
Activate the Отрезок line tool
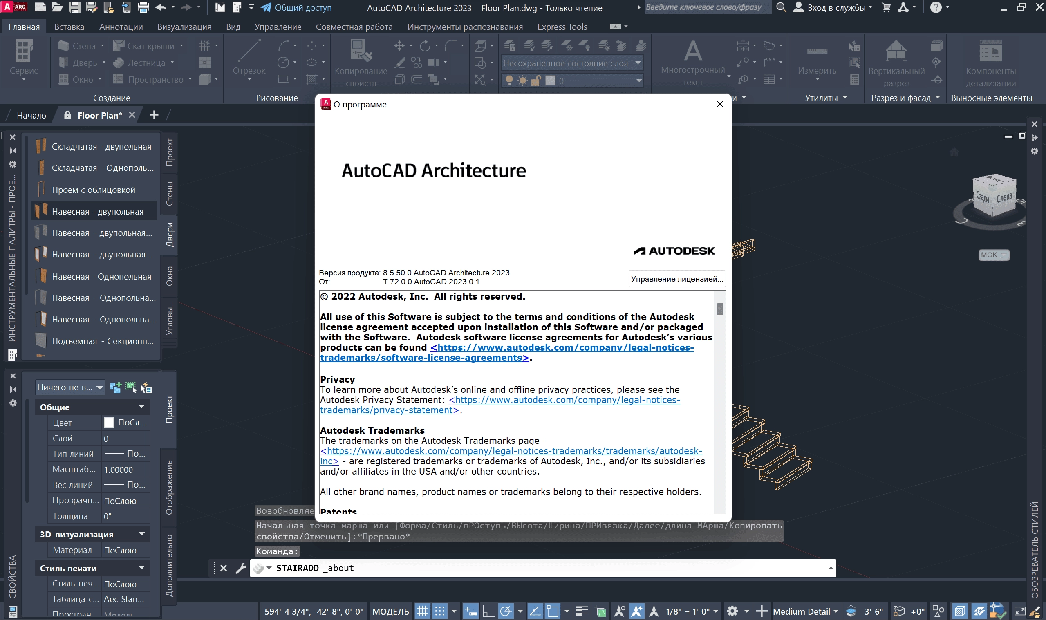click(249, 52)
